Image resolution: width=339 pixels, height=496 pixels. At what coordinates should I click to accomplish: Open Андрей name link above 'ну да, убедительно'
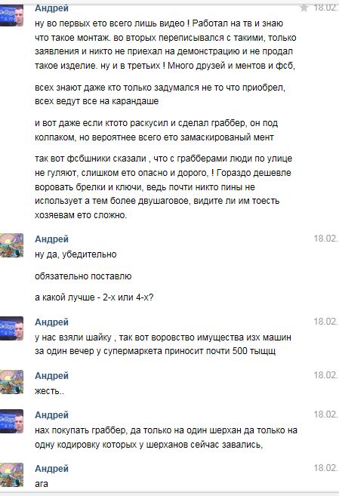[x=51, y=239]
